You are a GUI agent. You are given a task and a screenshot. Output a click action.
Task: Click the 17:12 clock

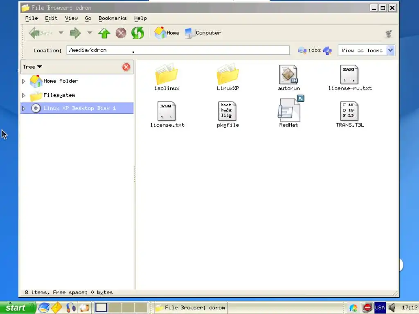click(x=409, y=307)
